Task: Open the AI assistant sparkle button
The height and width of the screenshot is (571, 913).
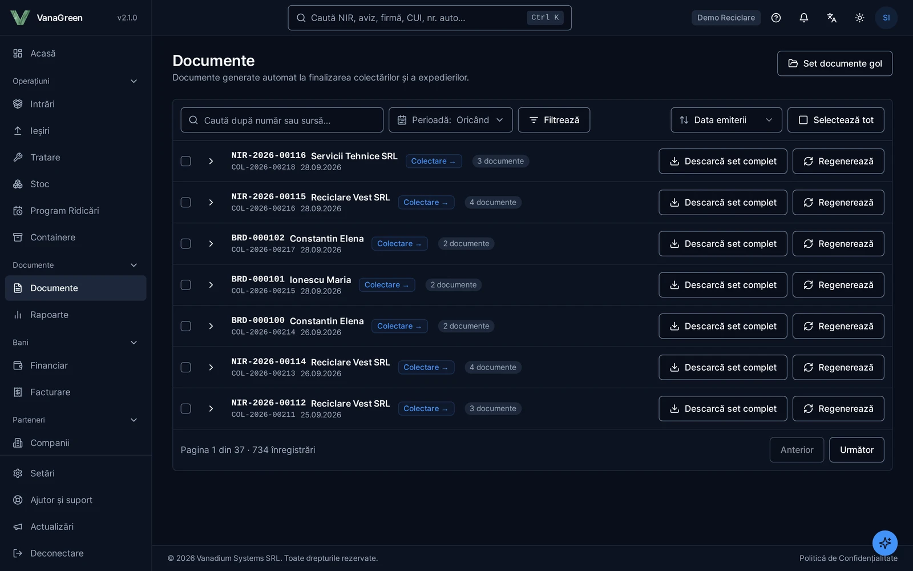Action: (885, 543)
